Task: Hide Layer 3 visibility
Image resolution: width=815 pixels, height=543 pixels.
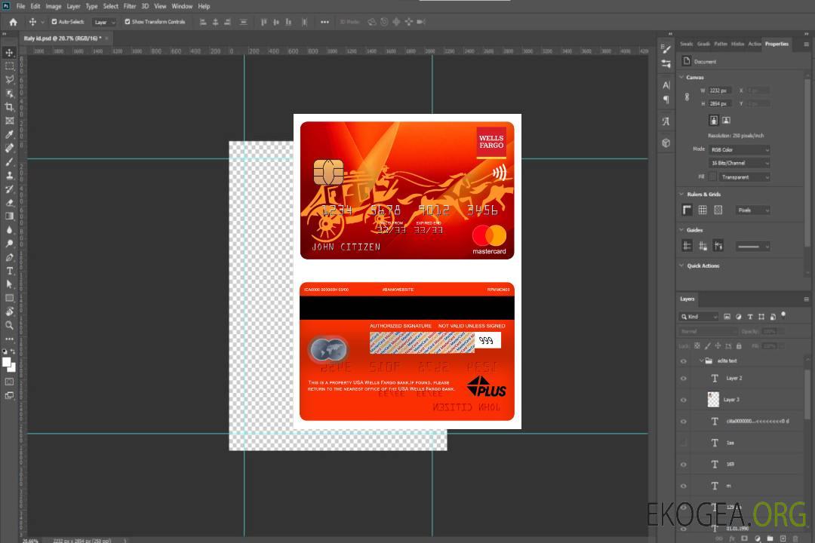Action: [684, 400]
